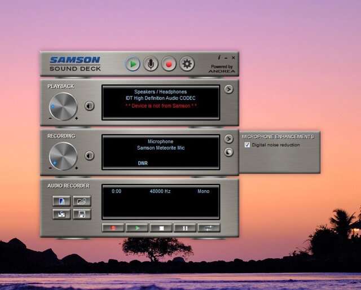Close the Samson Sound Deck window
Screen dimensions: 361x290
[233, 58]
